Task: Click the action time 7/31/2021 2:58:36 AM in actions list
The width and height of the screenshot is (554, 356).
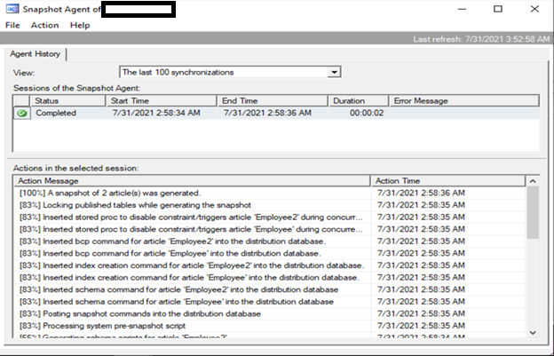Action: click(x=421, y=194)
